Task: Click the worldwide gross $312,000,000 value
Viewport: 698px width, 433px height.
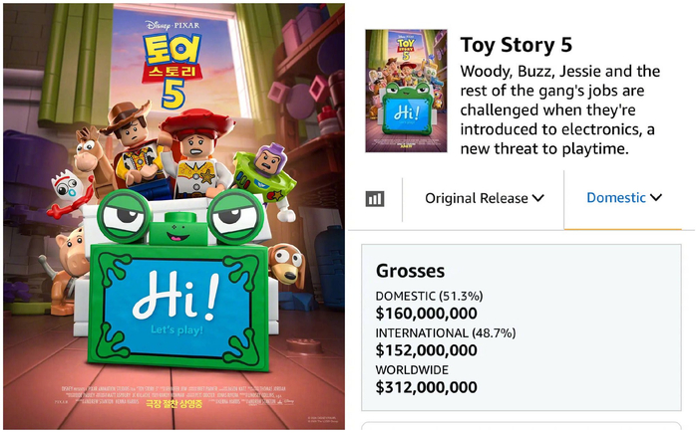Action: [427, 387]
